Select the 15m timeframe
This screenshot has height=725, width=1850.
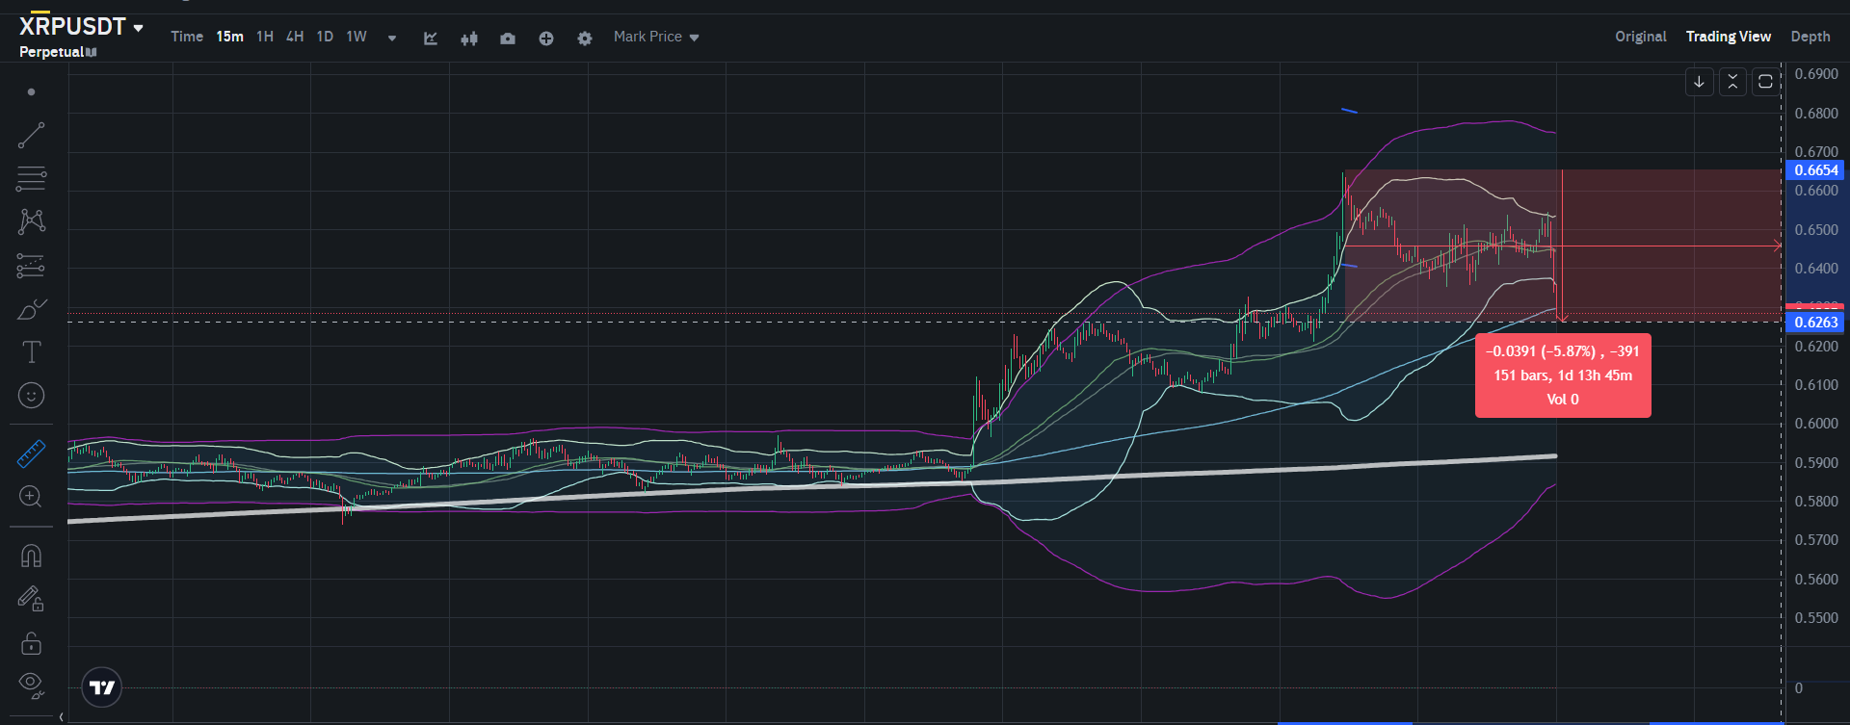point(229,37)
